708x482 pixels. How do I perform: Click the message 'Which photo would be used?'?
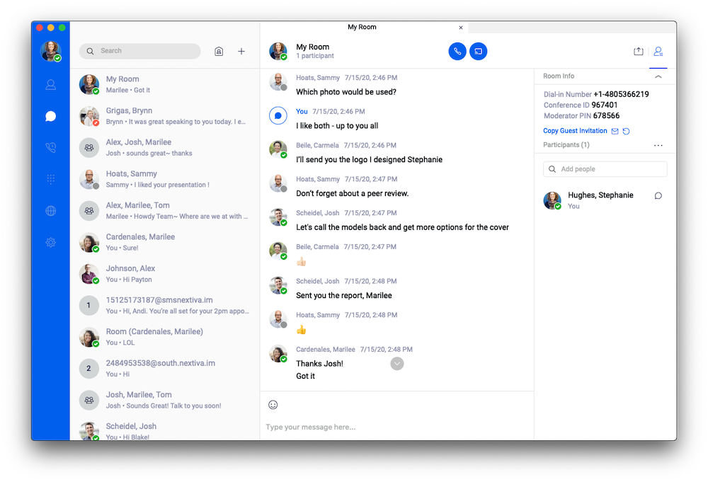346,92
